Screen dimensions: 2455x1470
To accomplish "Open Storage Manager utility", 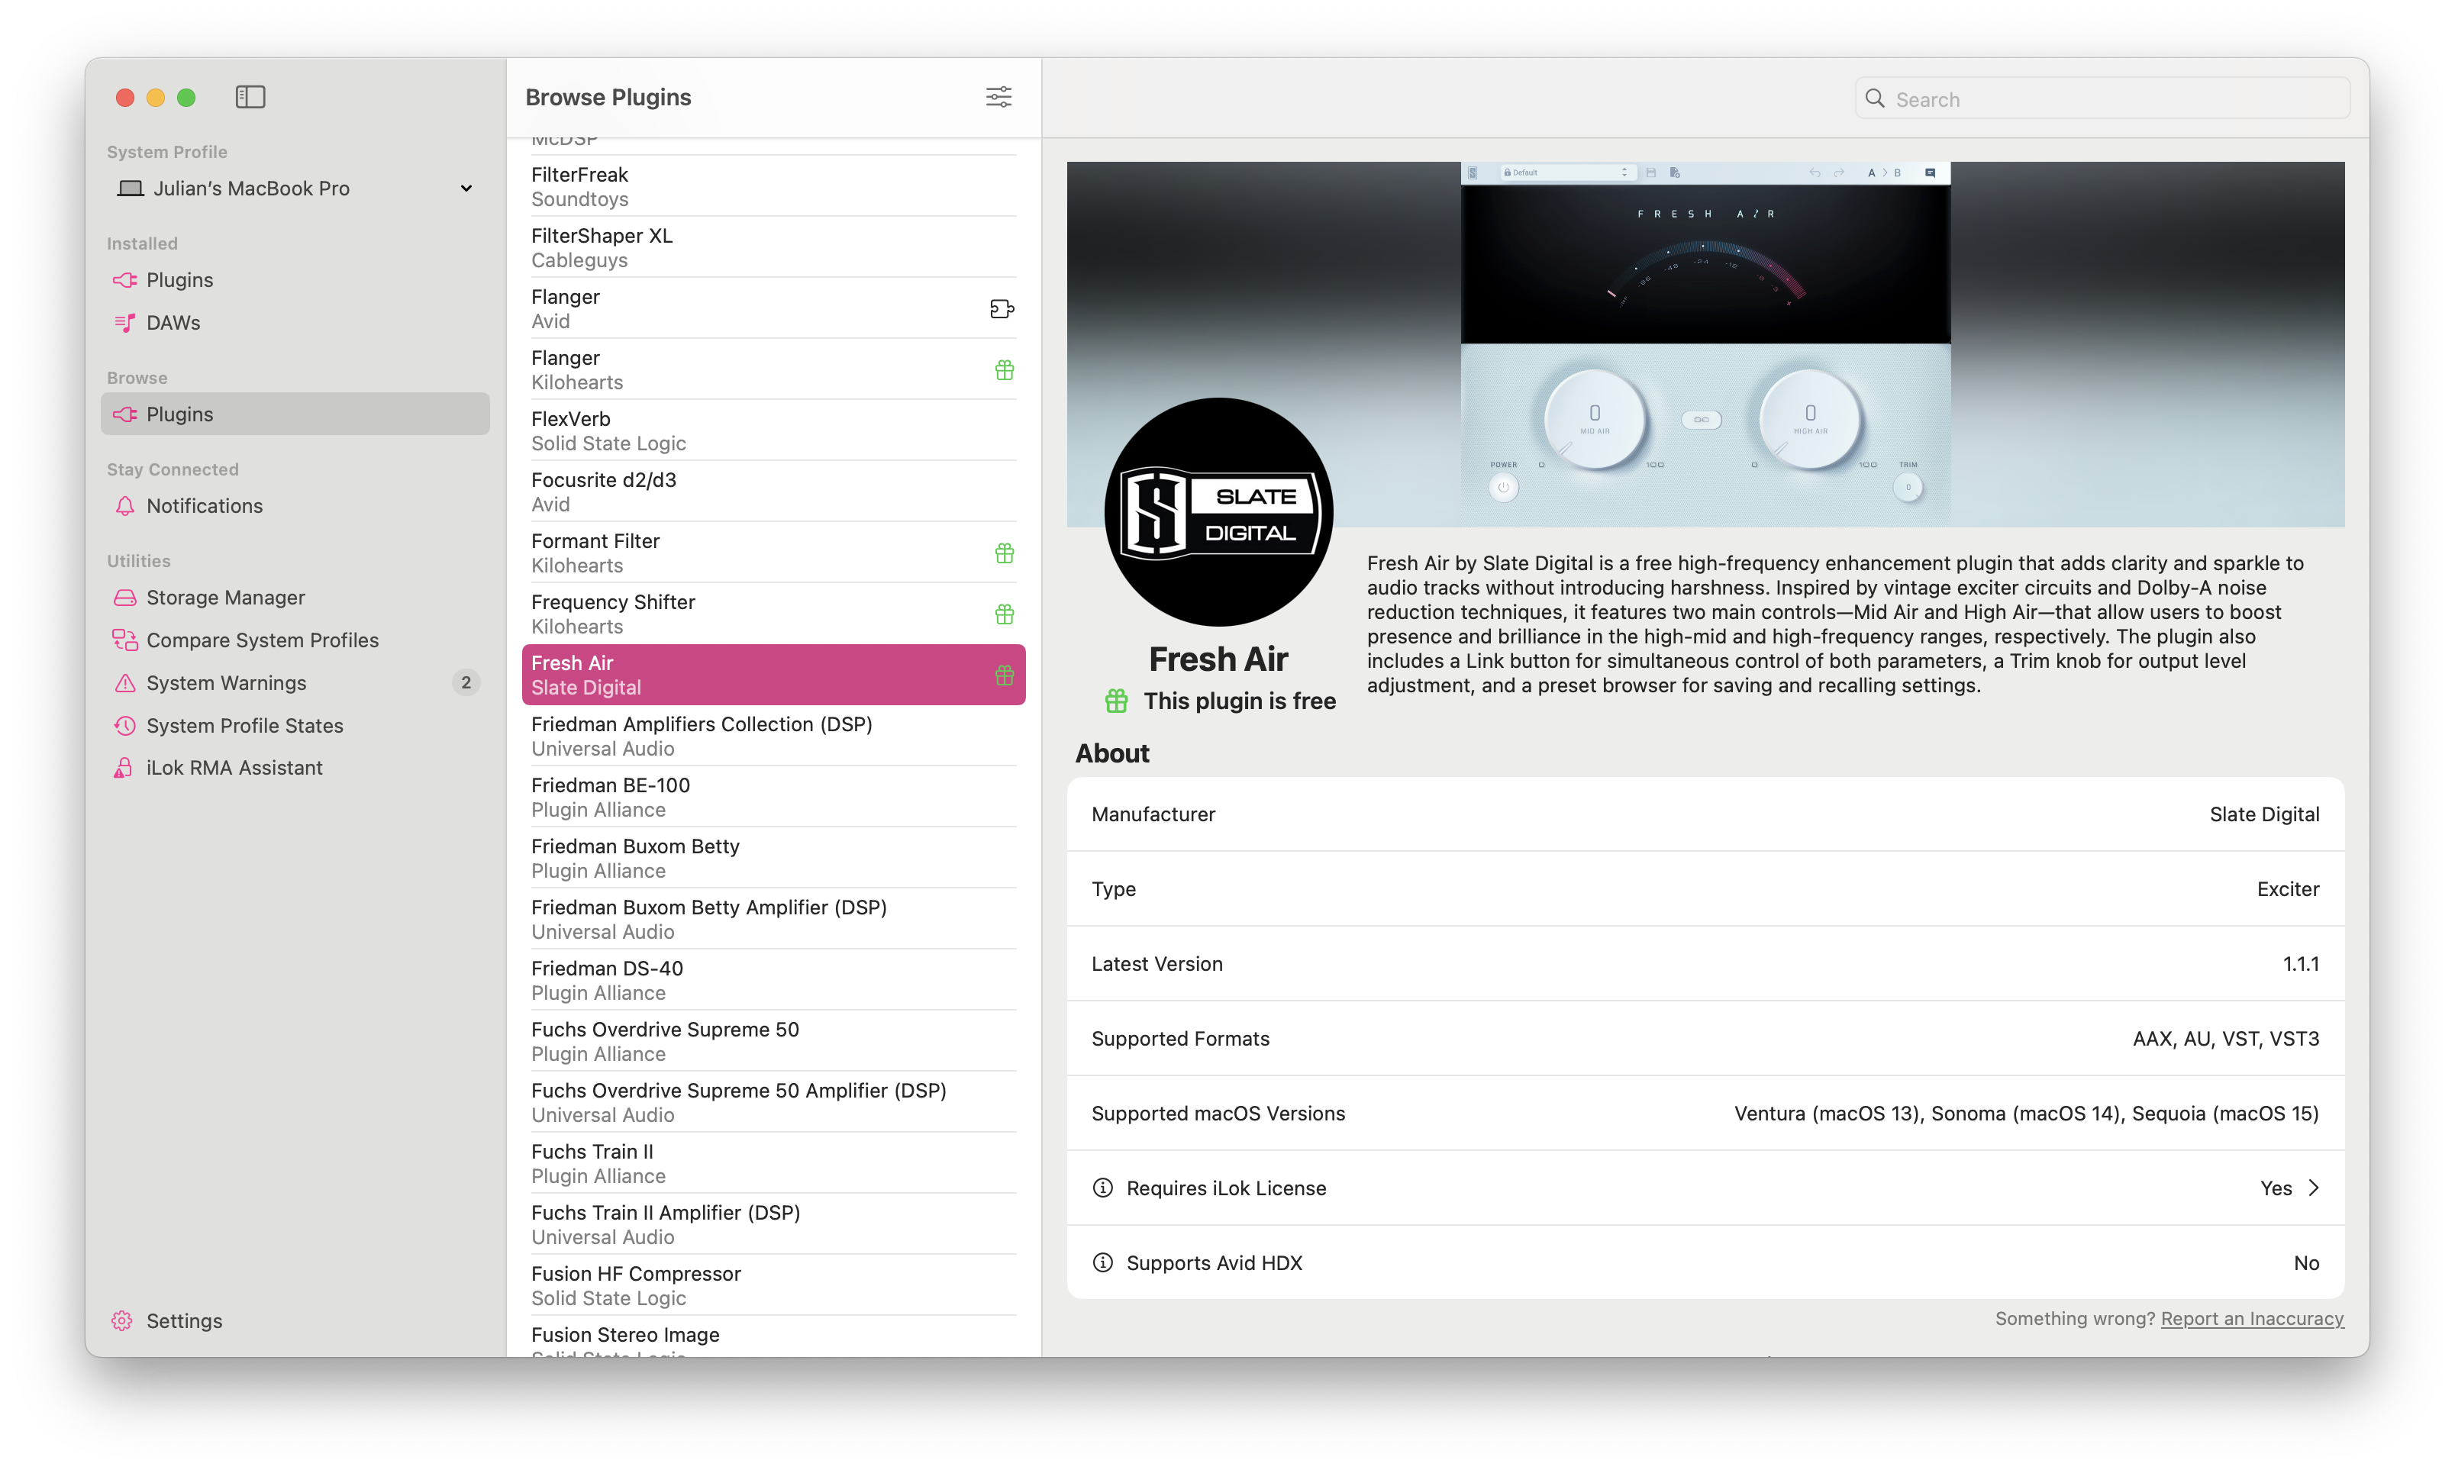I will (295, 598).
